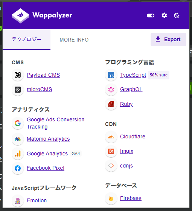Select the テクノロジー tab

26,40
